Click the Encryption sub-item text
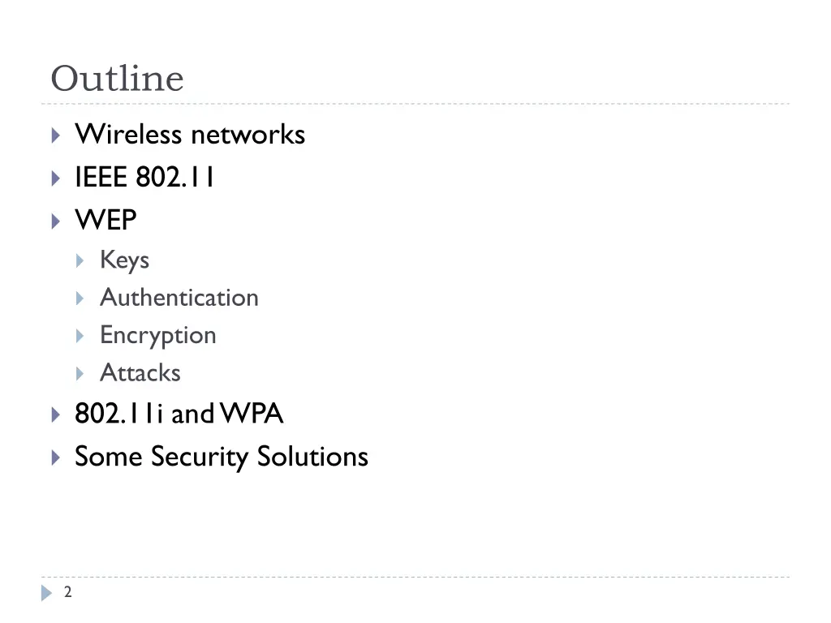The width and height of the screenshot is (831, 623). click(x=158, y=336)
